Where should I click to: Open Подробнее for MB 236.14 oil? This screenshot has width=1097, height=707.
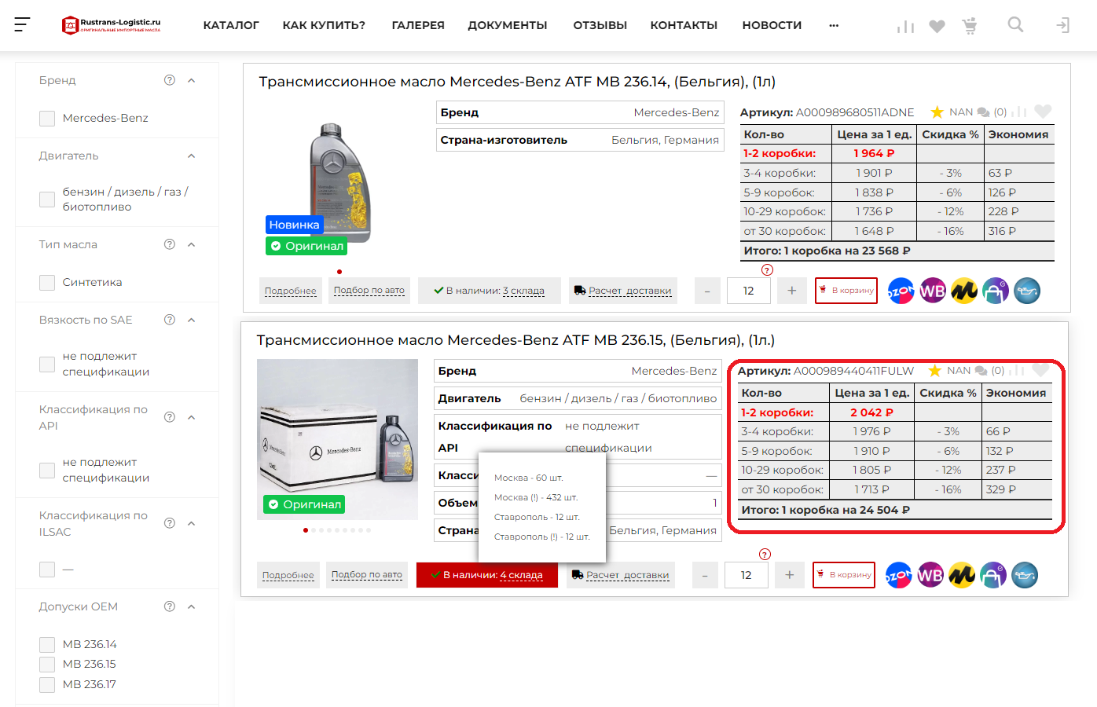pyautogui.click(x=291, y=291)
